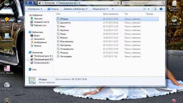
Task: Select the GTA - Vice City desktop shortcut
Action: 7,70
